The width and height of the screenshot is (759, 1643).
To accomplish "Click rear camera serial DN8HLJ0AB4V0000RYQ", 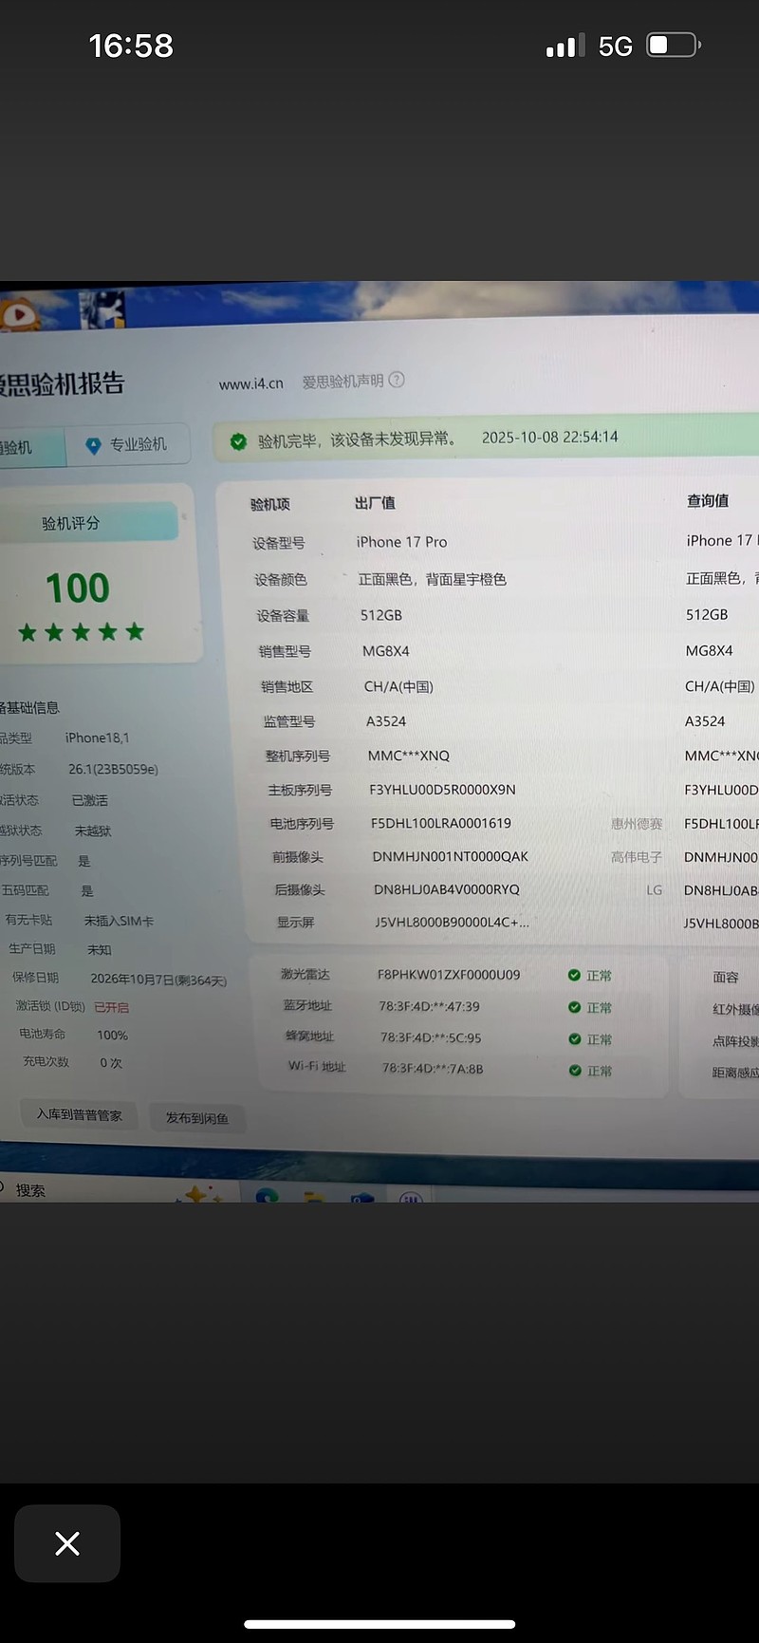I will [x=447, y=889].
